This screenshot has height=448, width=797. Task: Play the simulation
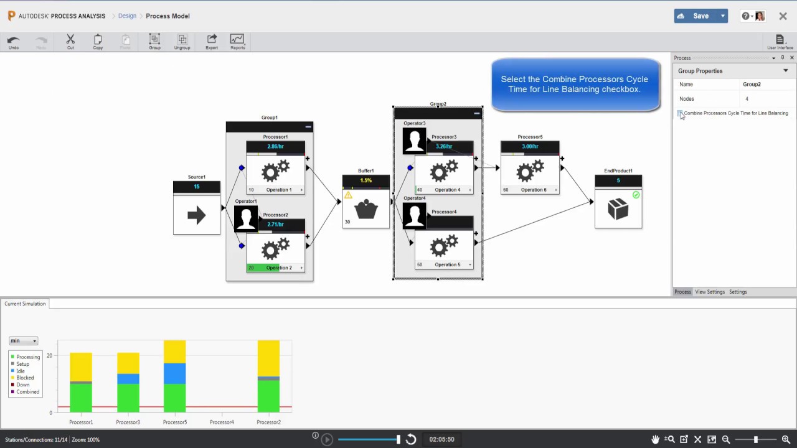click(327, 439)
